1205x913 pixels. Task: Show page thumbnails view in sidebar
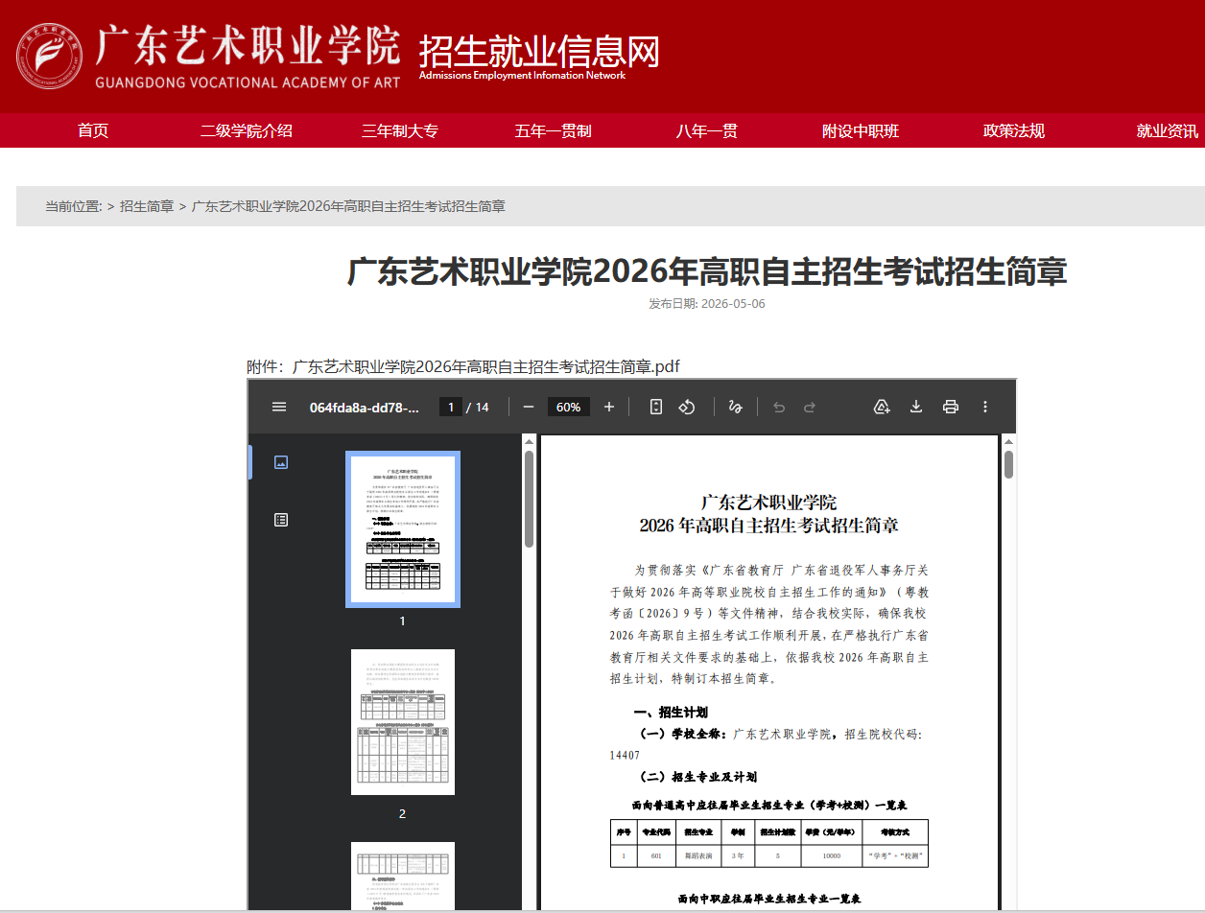point(281,462)
